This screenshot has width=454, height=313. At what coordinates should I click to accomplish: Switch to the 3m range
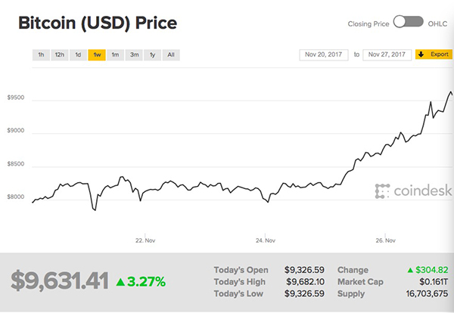click(x=134, y=54)
